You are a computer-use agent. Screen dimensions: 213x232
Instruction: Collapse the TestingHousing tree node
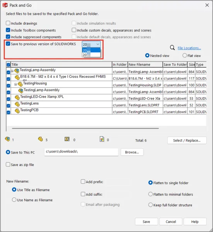(15, 84)
